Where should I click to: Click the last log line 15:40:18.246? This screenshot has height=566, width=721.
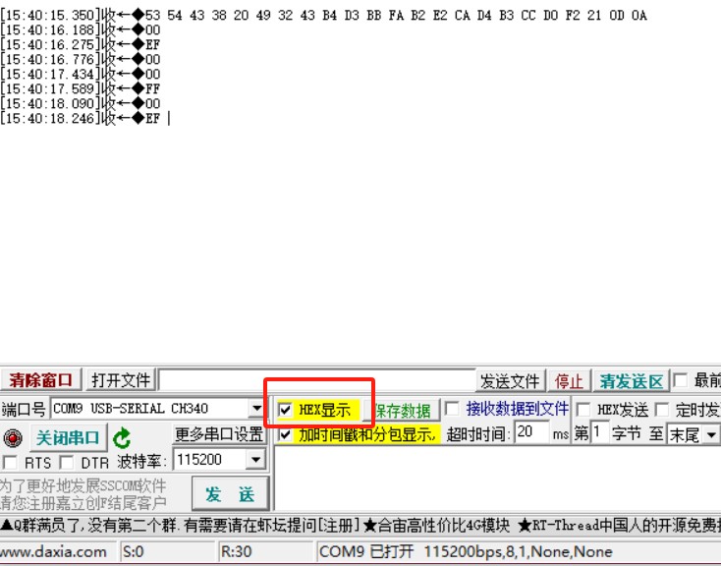[x=80, y=118]
